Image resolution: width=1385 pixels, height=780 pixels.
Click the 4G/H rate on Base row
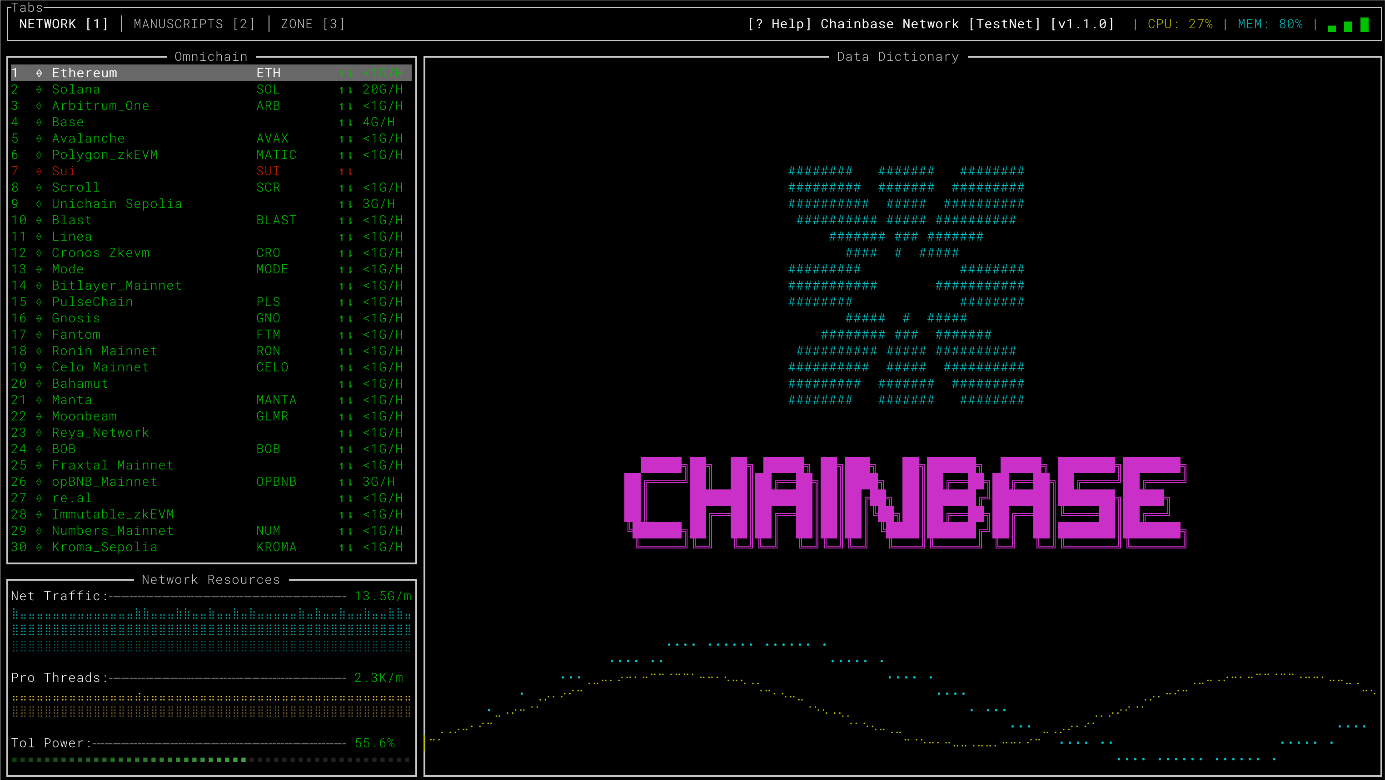tap(379, 123)
